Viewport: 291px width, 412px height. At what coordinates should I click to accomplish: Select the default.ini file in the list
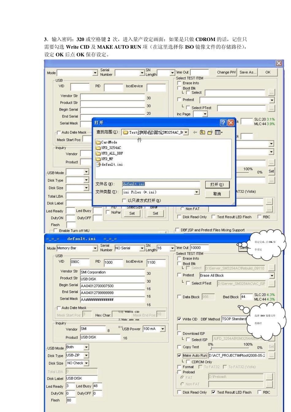coord(109,164)
